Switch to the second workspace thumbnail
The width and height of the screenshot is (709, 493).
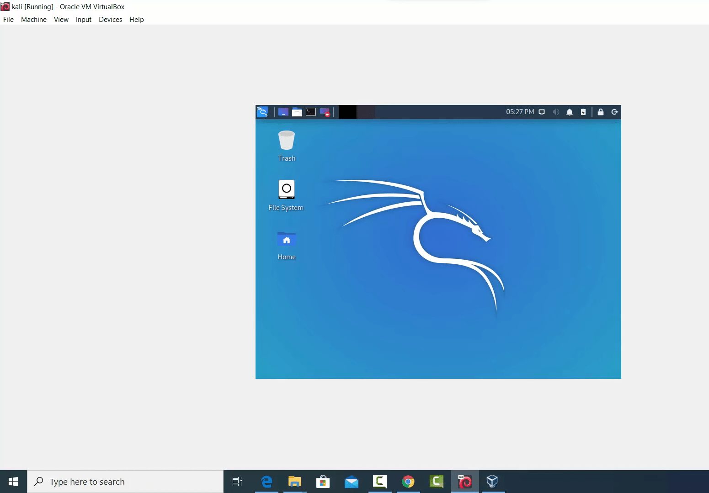pos(366,112)
